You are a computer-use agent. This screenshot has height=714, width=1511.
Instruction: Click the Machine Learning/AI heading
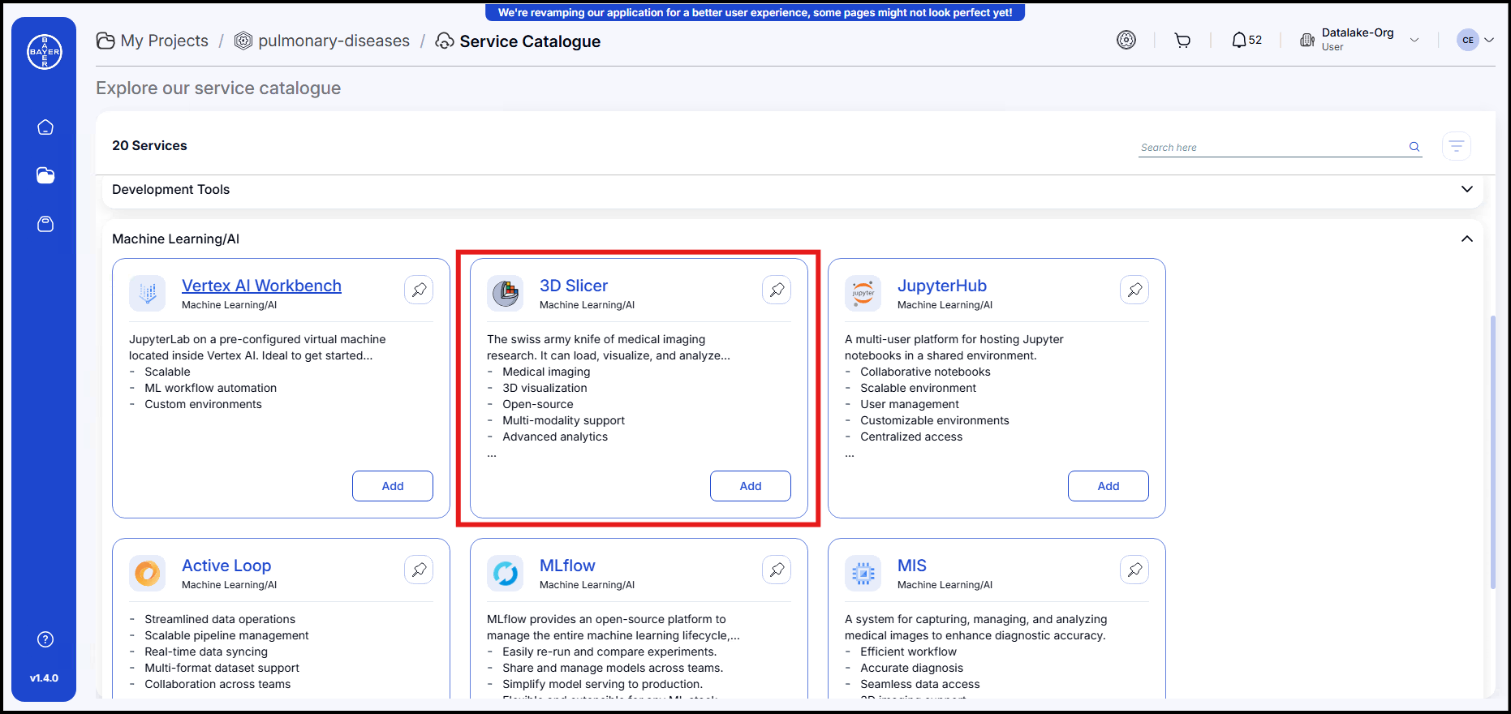coord(175,239)
